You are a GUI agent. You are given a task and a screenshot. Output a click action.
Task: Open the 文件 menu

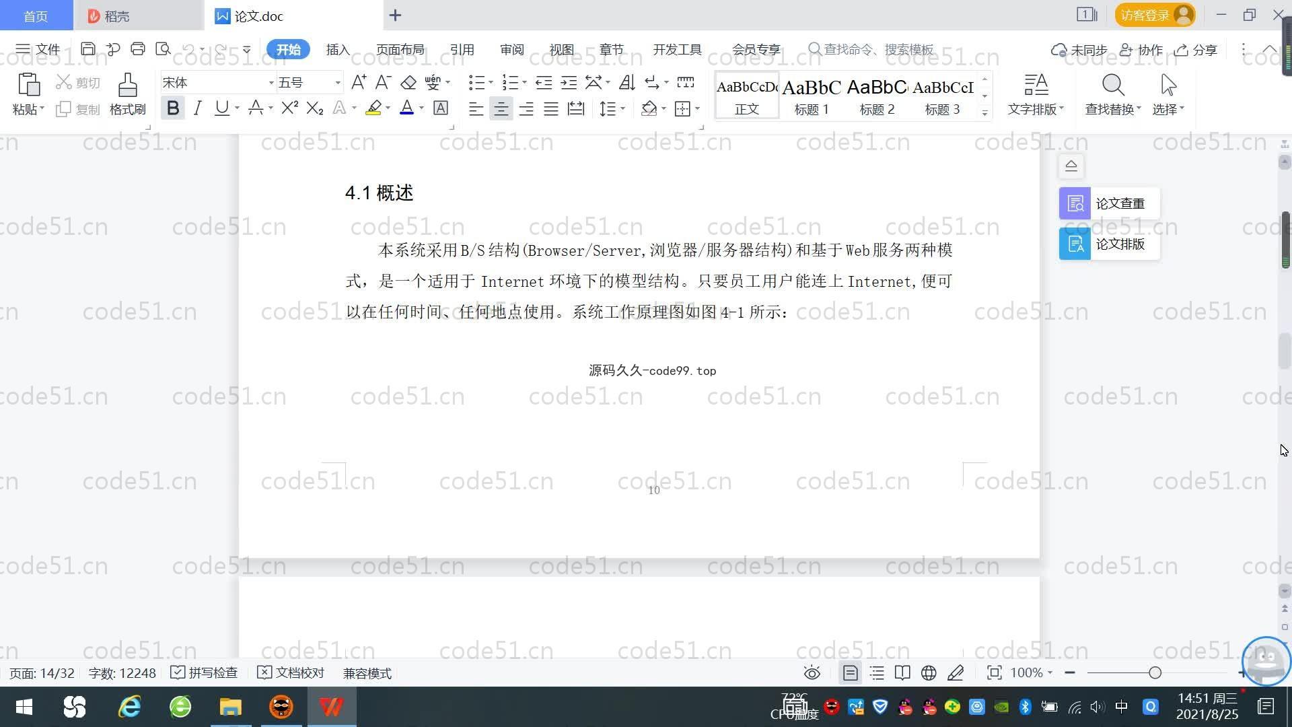(x=38, y=49)
